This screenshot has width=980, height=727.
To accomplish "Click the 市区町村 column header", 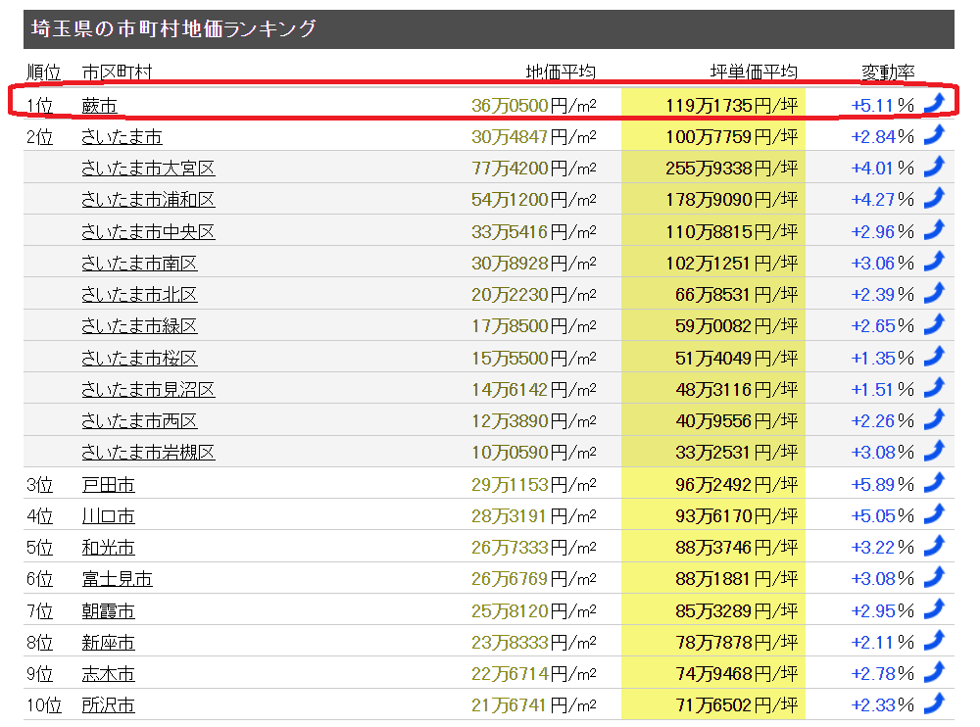I will (117, 73).
